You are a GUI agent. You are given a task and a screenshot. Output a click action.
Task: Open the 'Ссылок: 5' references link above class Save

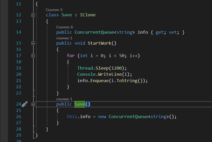(x=54, y=10)
